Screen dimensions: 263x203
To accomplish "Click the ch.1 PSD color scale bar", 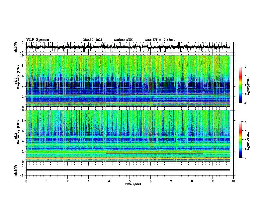I will [x=240, y=85].
